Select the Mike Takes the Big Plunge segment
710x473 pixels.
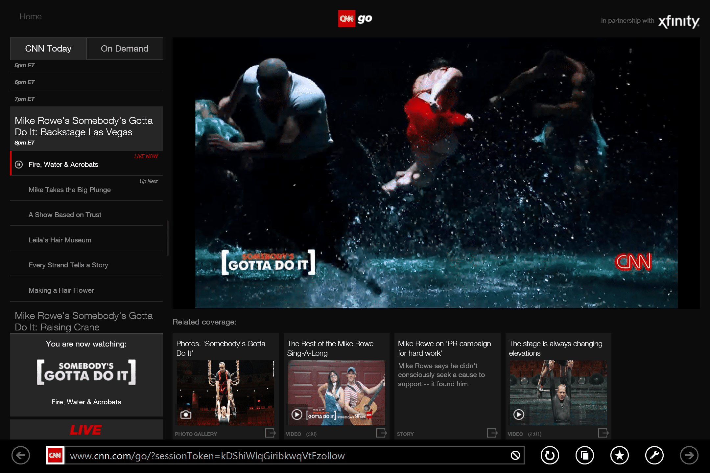click(86, 189)
